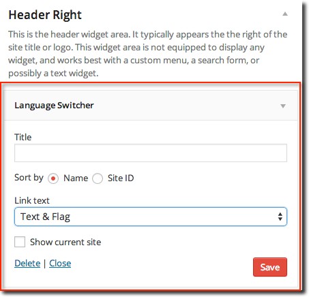Click the up-down arrows on Link text select
Screen dimensions: 309x297
[x=280, y=217]
